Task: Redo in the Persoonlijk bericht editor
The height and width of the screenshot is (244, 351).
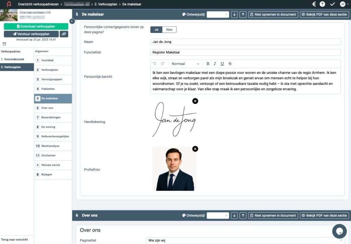Action: pos(163,63)
